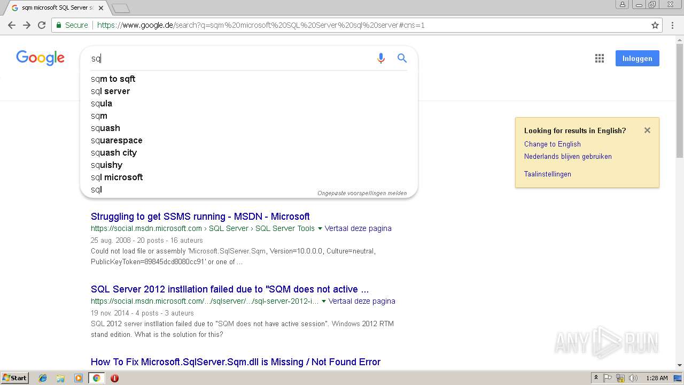Click the 1:28 AM clock
Image resolution: width=684 pixels, height=385 pixels.
(x=657, y=378)
